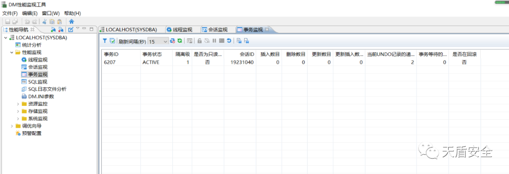Sort by the 会话ID column header
The image size is (509, 174).
[x=240, y=54]
